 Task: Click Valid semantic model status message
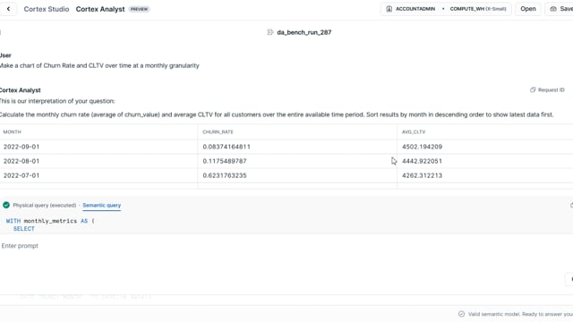(520, 314)
